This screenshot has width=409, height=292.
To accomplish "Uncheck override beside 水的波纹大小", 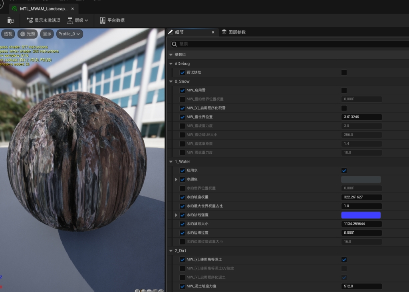I will 182,224.
